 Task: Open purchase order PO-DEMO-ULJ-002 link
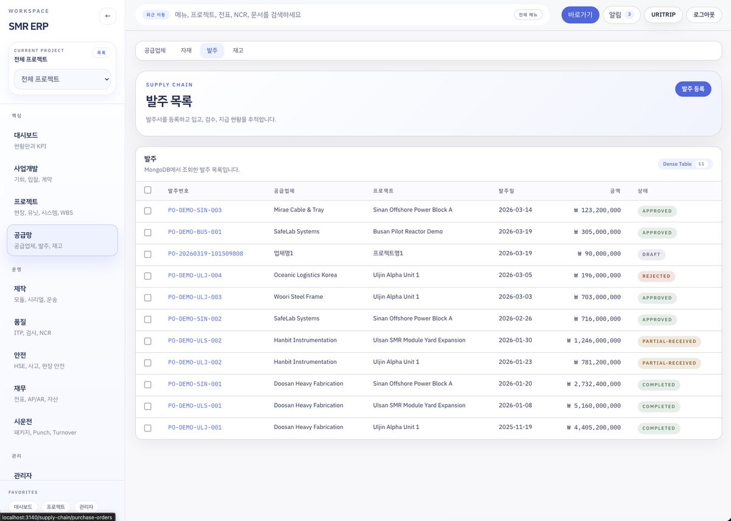pos(195,363)
